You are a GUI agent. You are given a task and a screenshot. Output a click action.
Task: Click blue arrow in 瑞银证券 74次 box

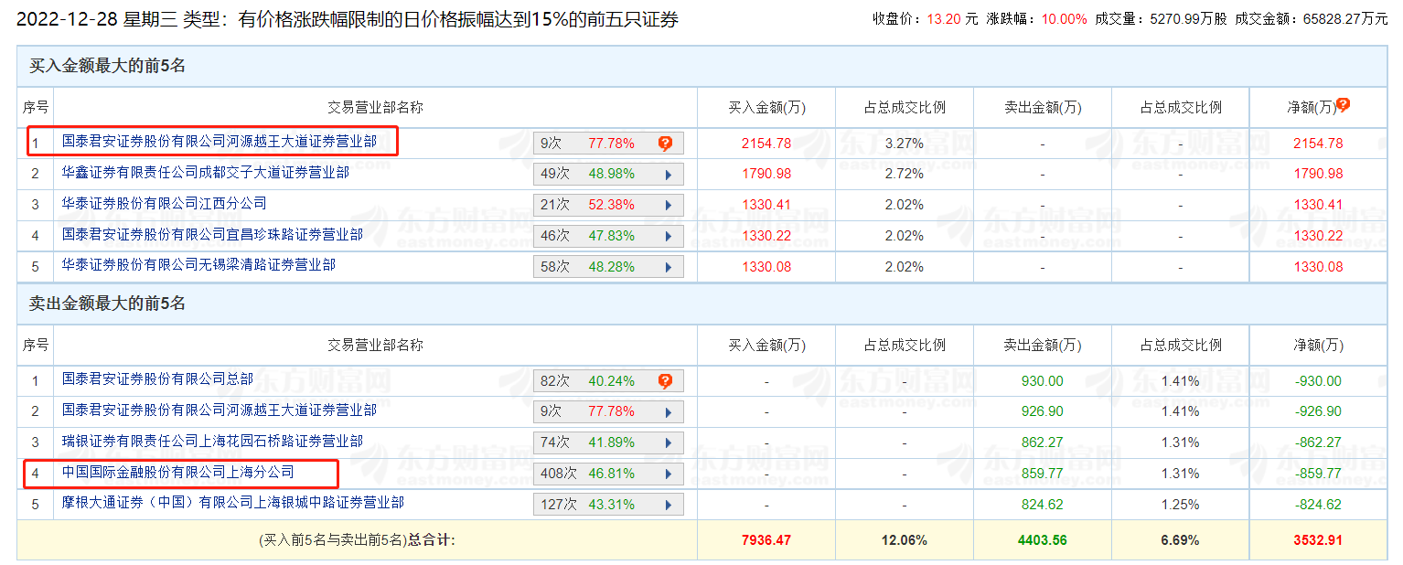click(x=668, y=443)
